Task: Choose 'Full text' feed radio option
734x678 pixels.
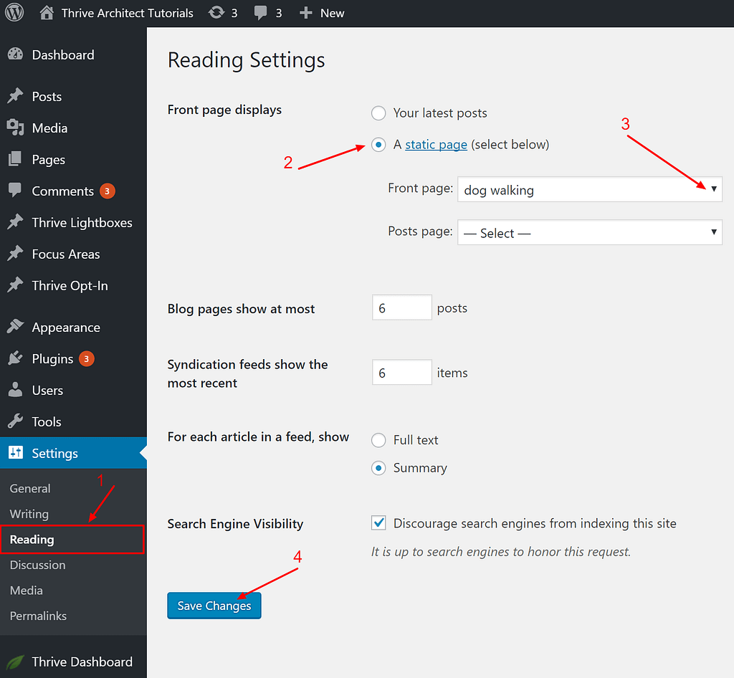Action: [x=378, y=440]
